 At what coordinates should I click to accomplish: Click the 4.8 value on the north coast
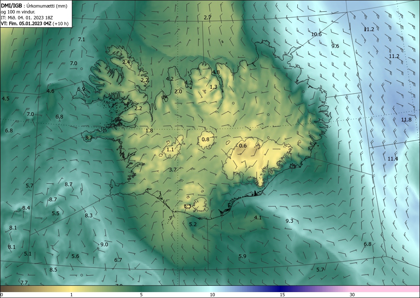pos(216,72)
